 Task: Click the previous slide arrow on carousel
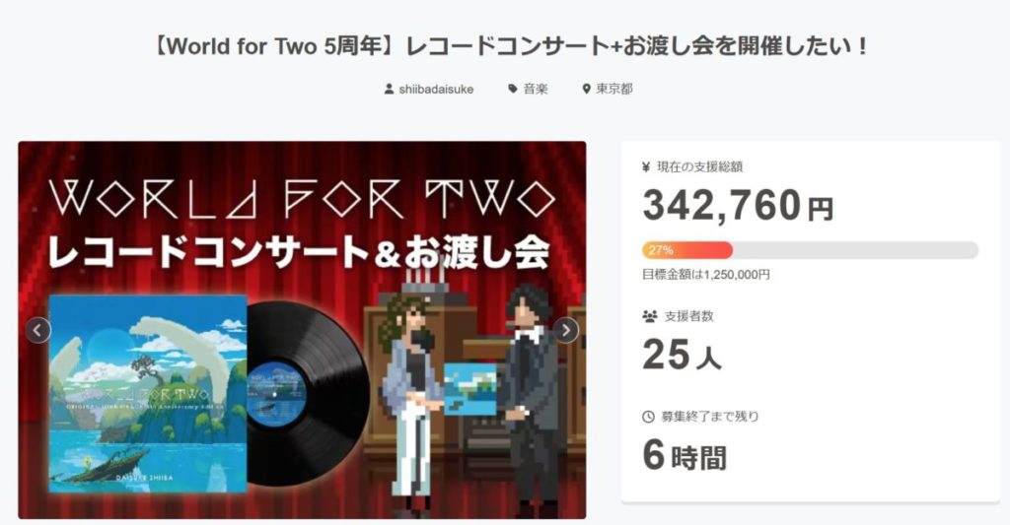pyautogui.click(x=38, y=331)
